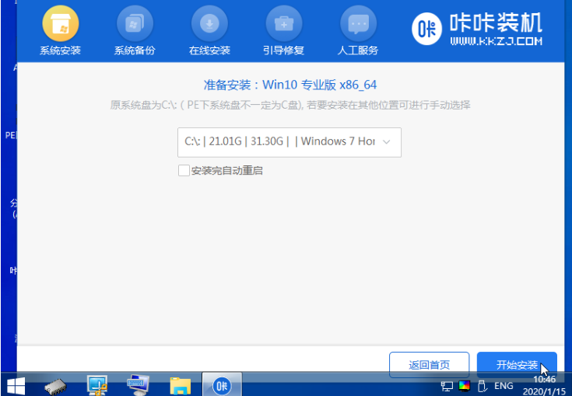Viewport: 572px width, 396px height.
Task: Open the 系统安装 system install icon
Action: point(60,24)
